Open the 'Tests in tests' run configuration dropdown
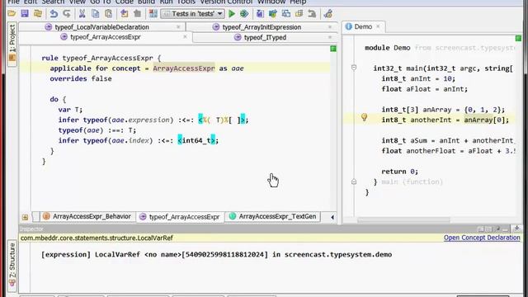Screen dimensions: 528x297 click(x=192, y=13)
